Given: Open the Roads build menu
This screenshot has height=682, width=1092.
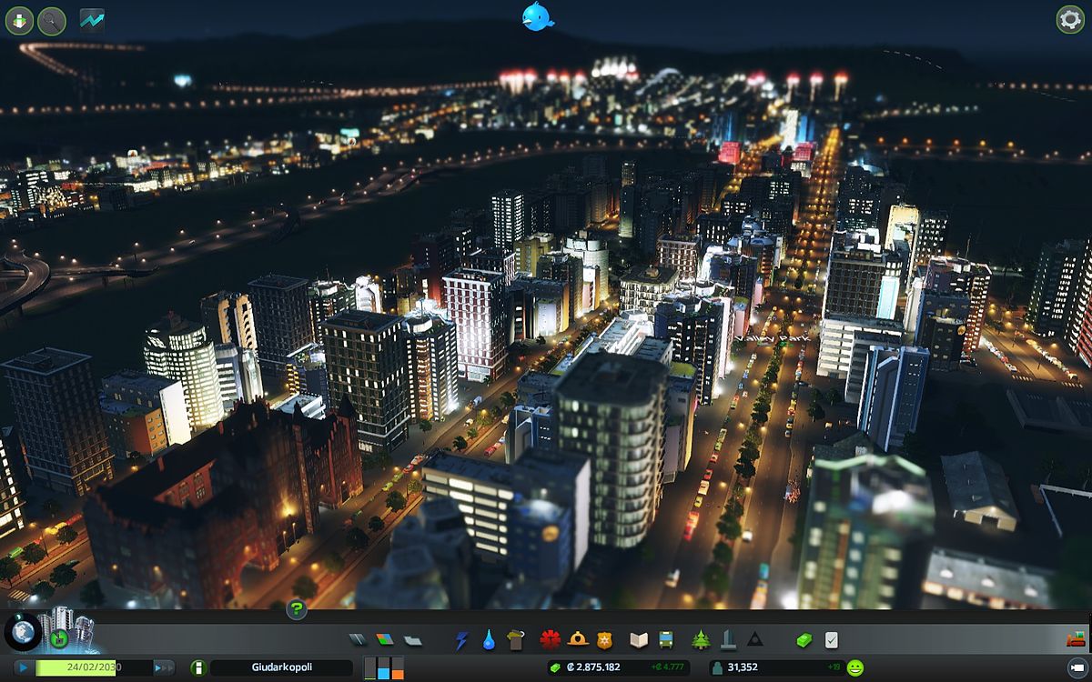Looking at the screenshot, I should 358,640.
